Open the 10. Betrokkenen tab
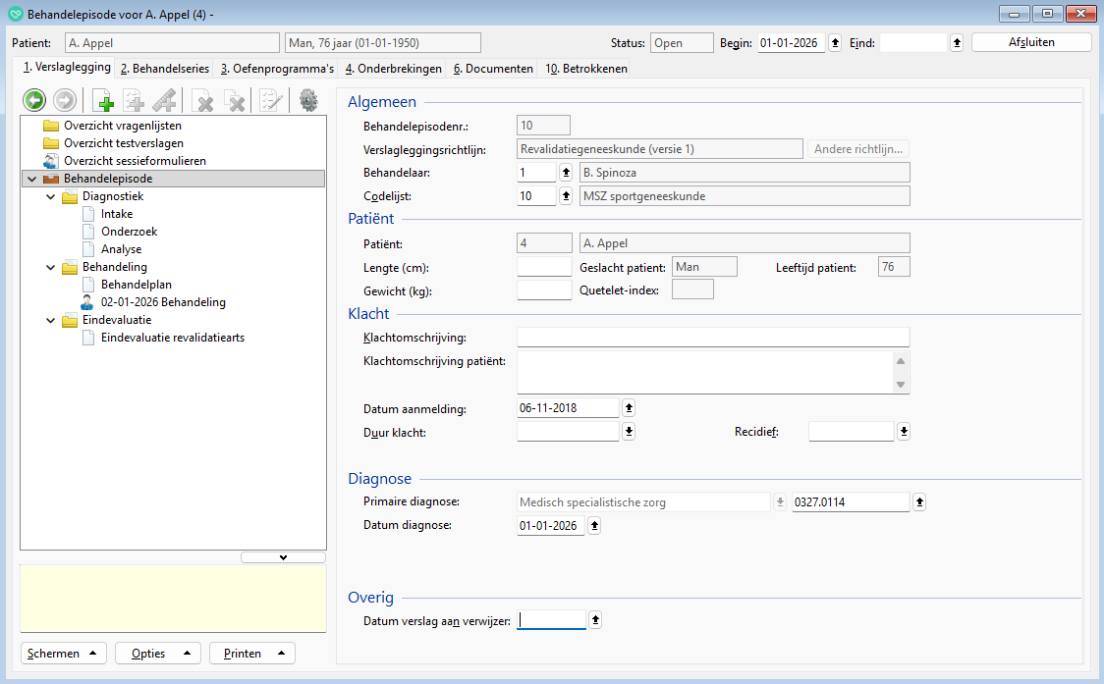This screenshot has height=684, width=1104. (586, 69)
